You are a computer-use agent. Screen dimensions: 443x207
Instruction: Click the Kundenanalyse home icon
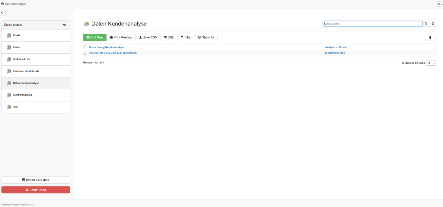[x=3, y=4]
